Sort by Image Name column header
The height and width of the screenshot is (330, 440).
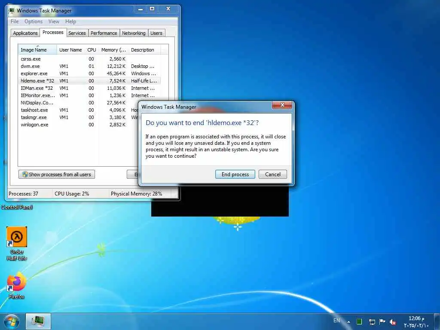click(x=38, y=50)
